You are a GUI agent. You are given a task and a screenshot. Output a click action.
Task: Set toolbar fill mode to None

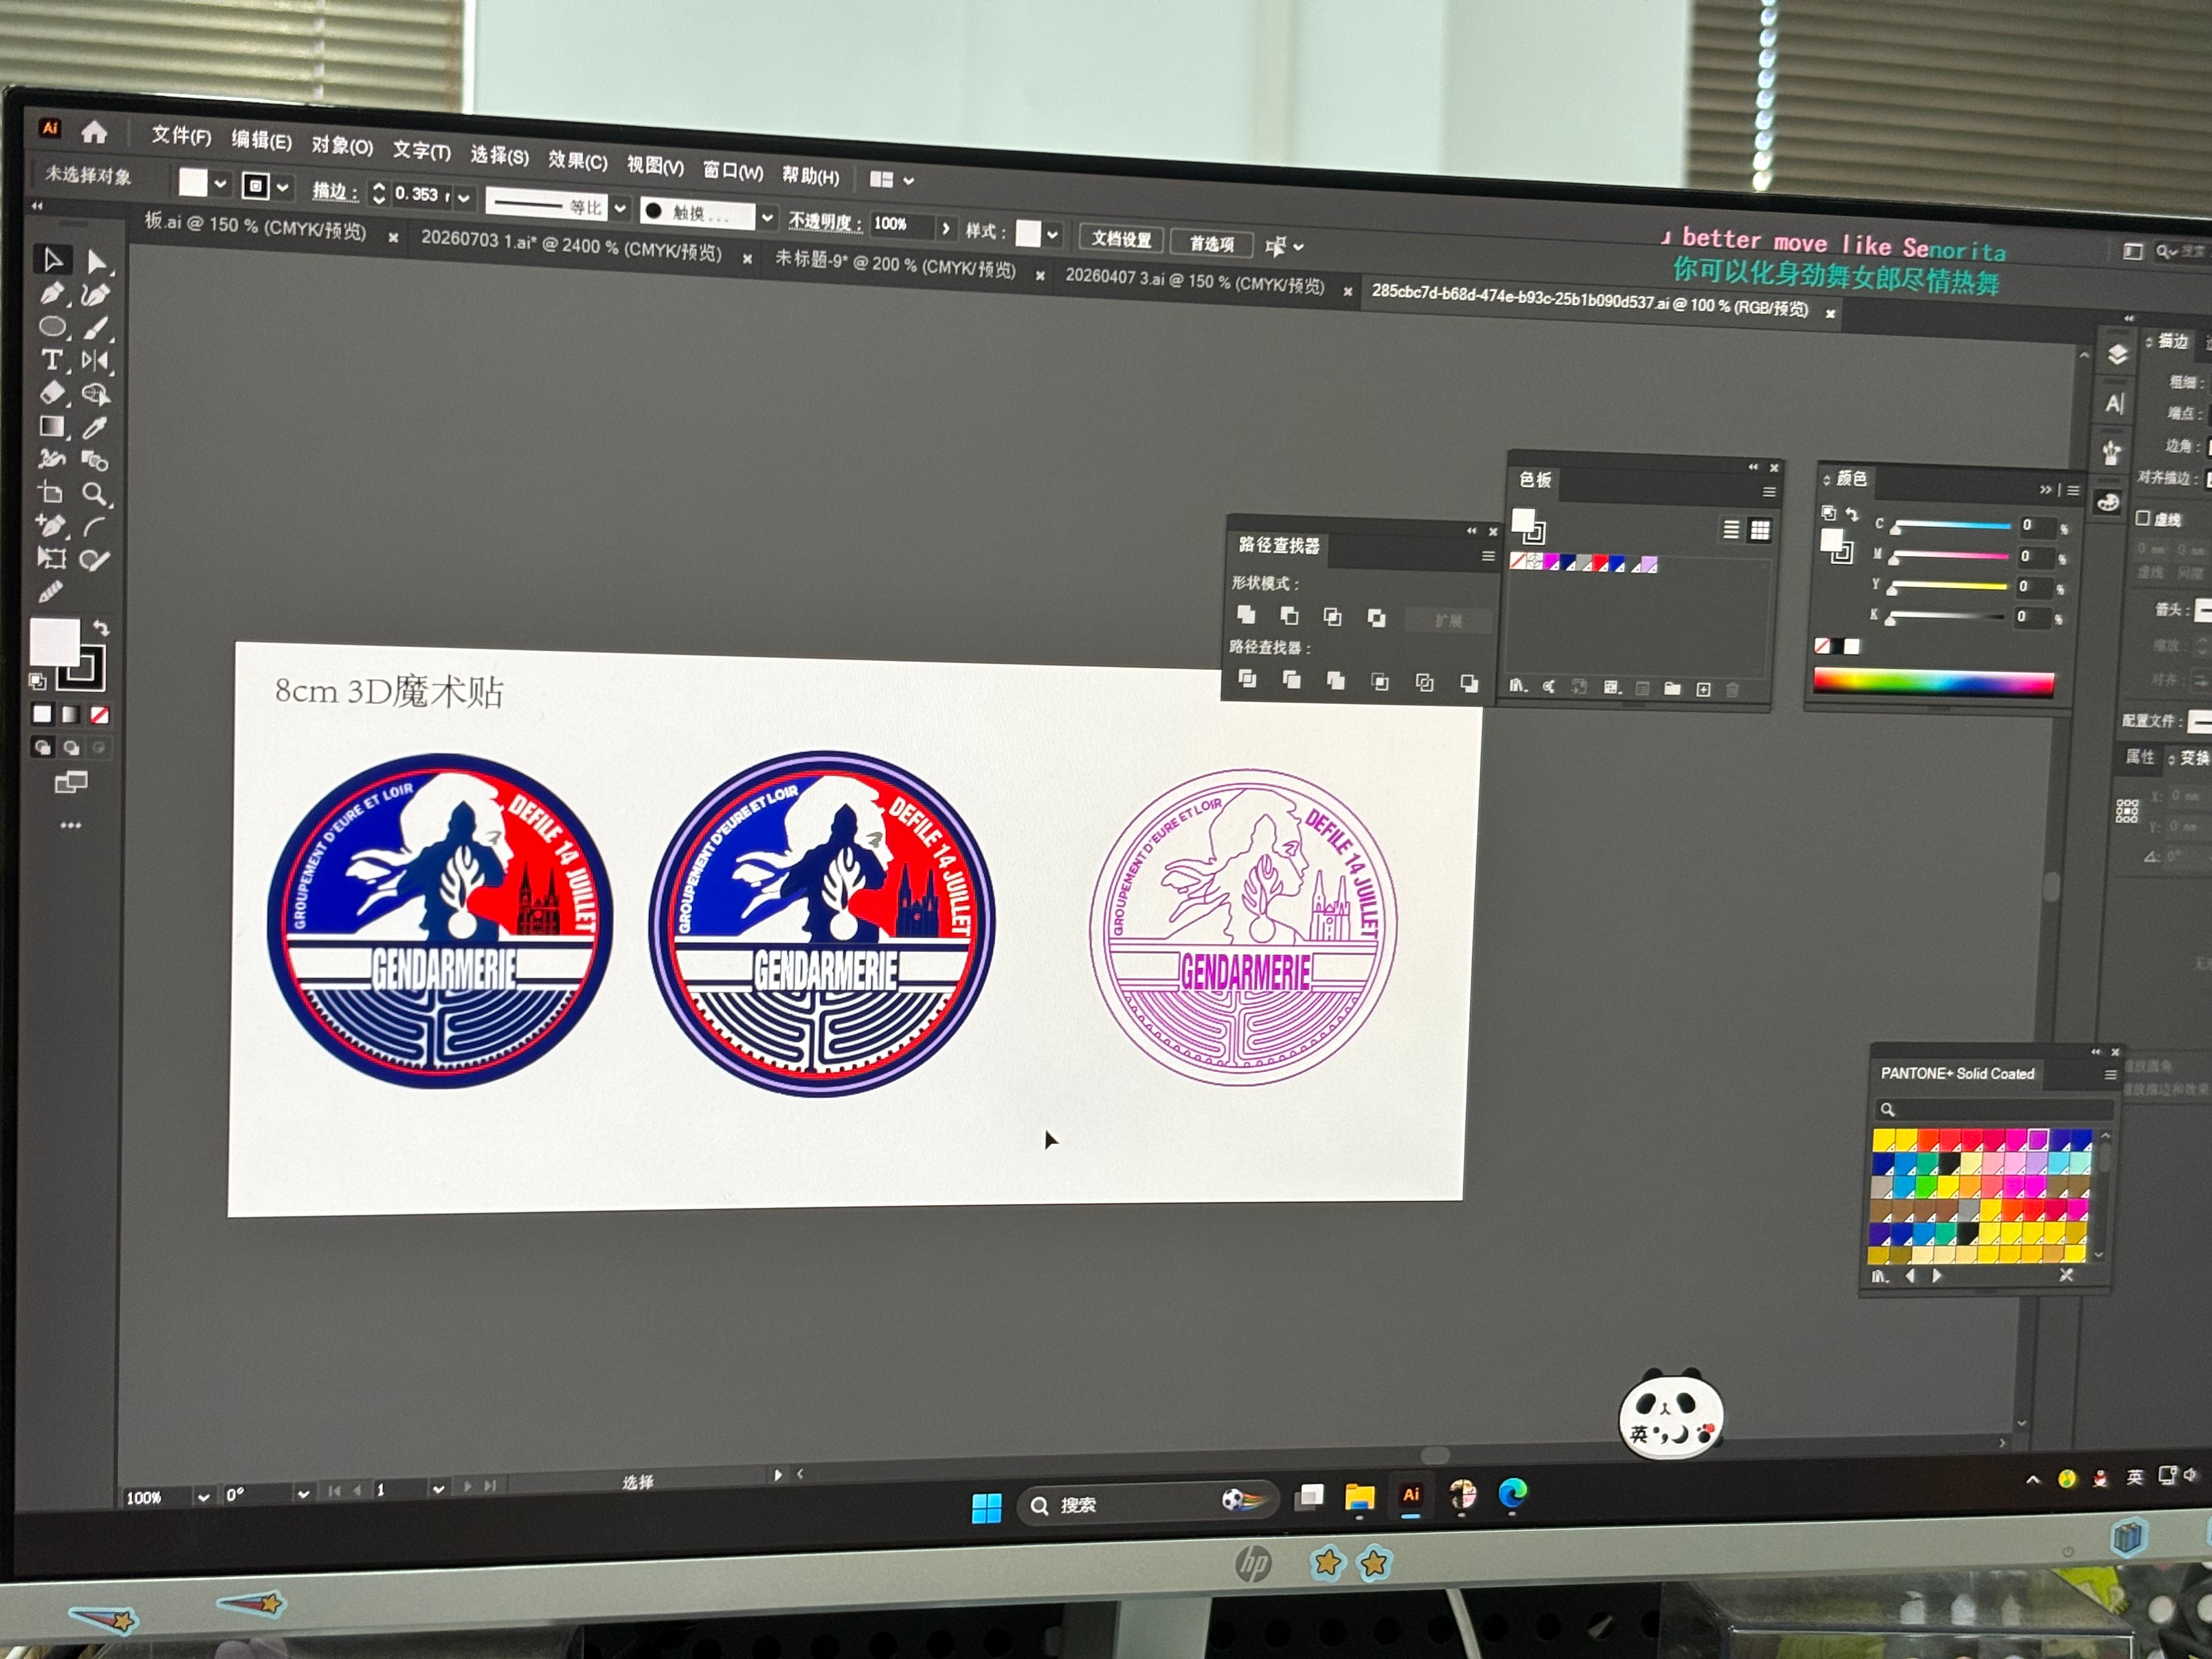tap(99, 715)
